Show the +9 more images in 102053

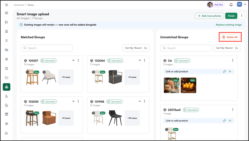(66, 118)
